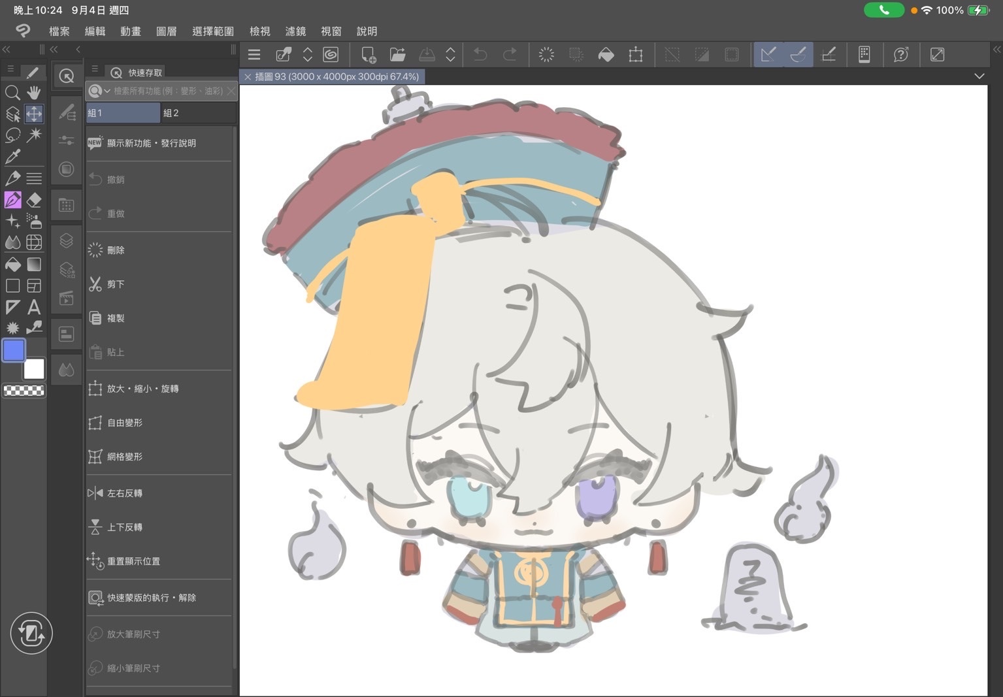The image size is (1003, 697).
Task: Click the 左右反轉 flip horizontal command
Action: point(159,493)
